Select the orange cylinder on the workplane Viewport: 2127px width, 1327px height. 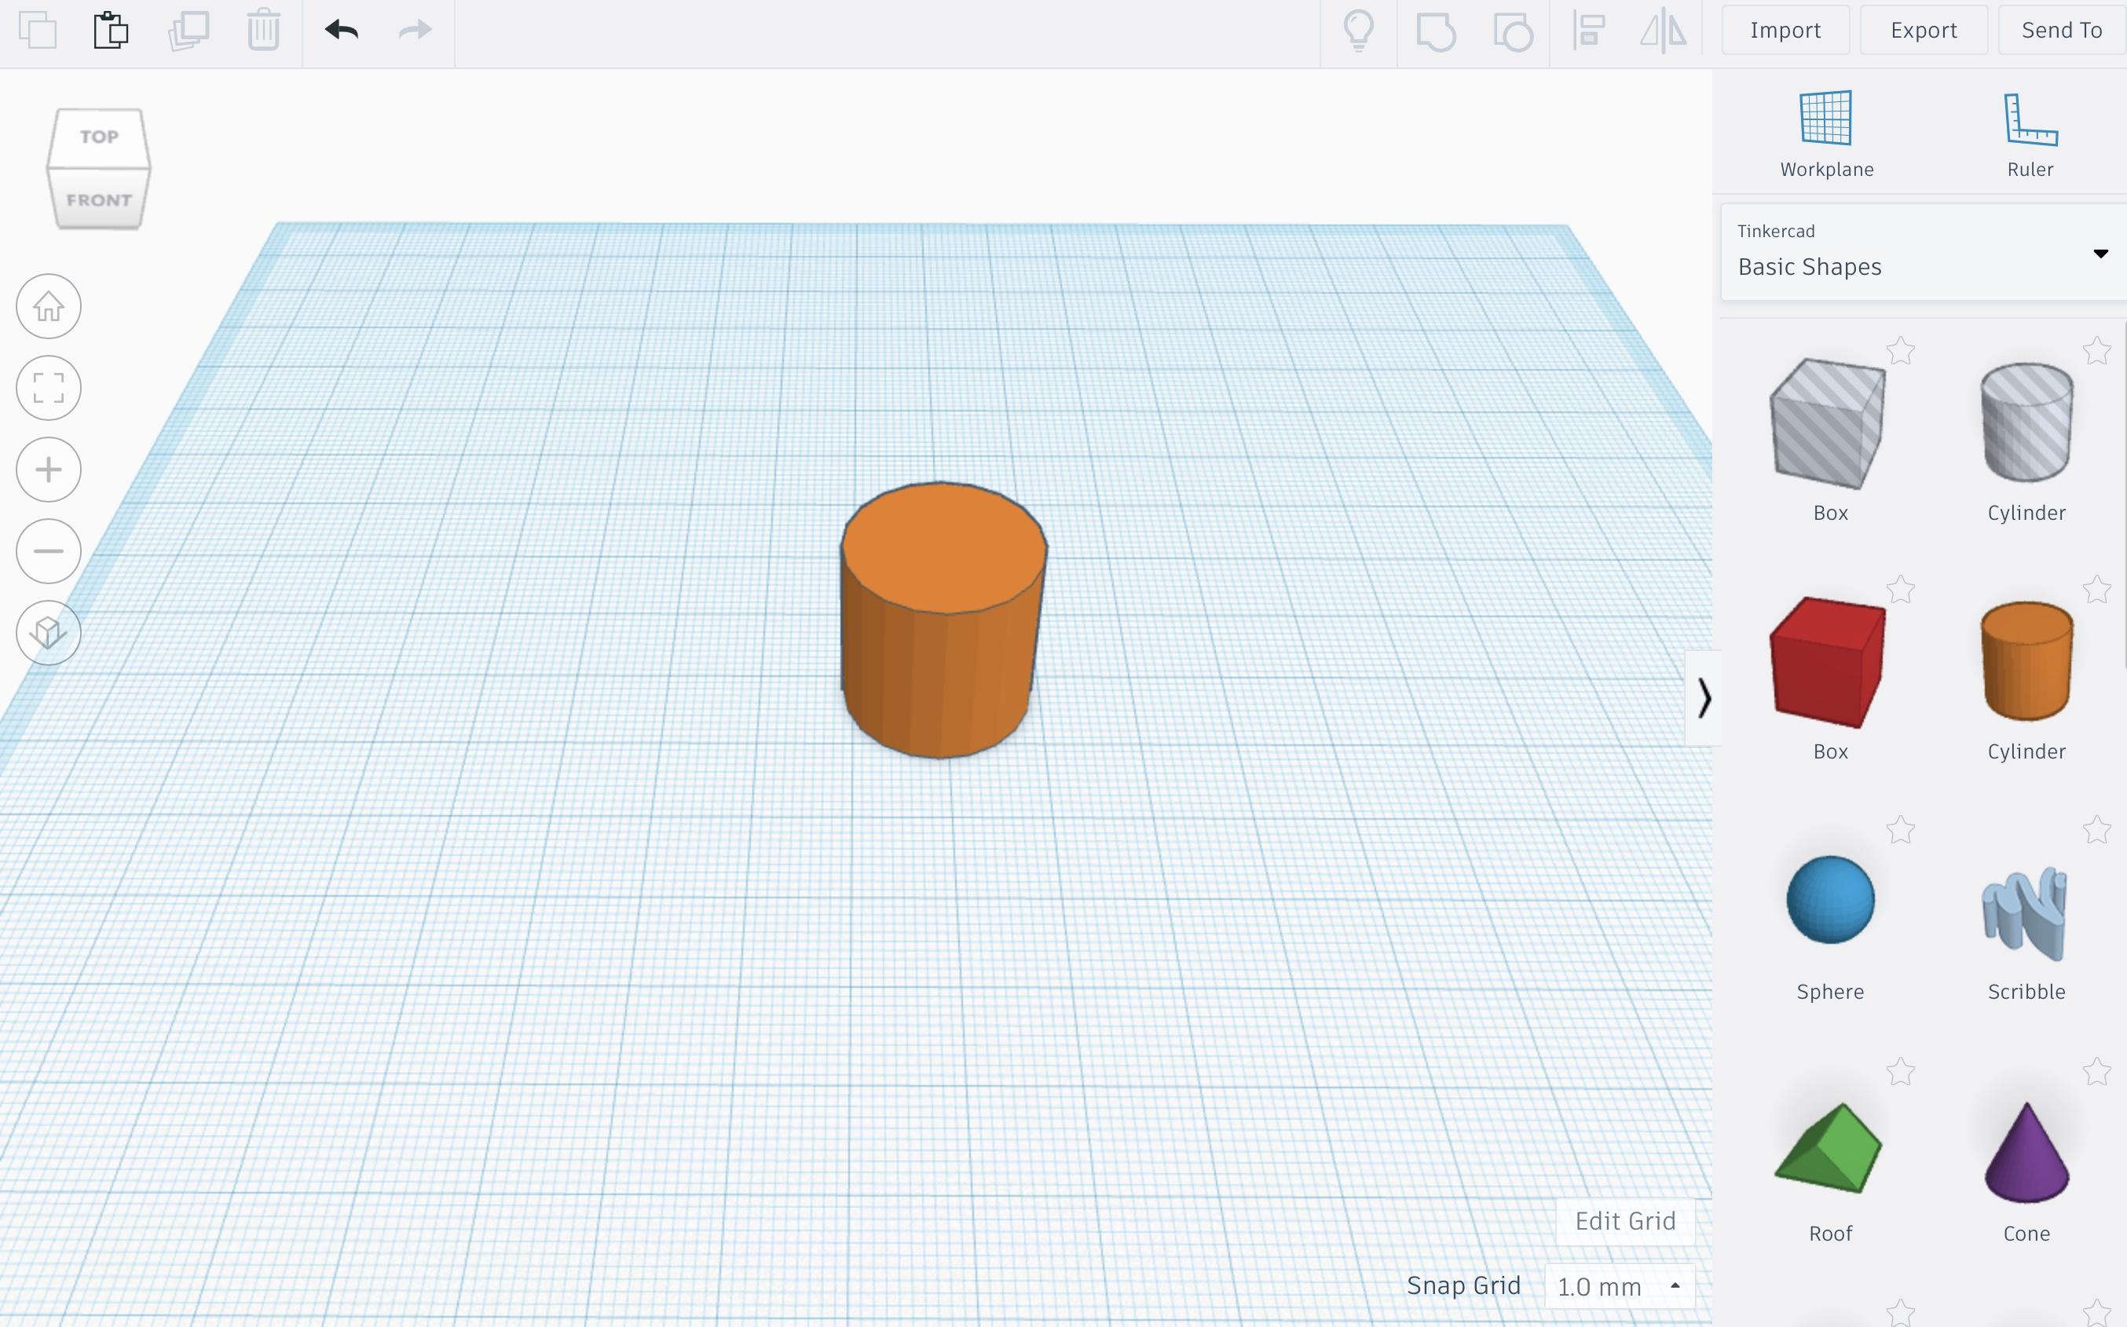[x=942, y=619]
